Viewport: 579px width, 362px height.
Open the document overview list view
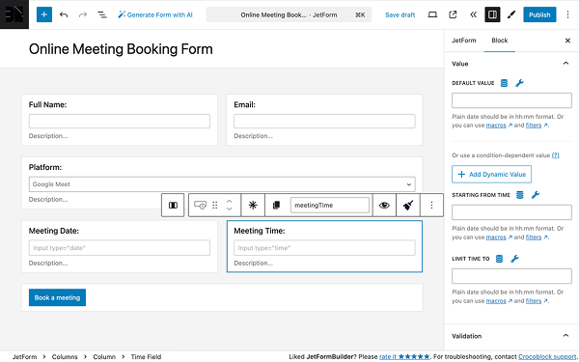[x=102, y=14]
